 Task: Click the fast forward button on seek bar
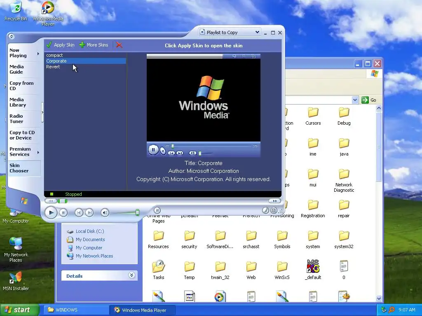point(274,201)
